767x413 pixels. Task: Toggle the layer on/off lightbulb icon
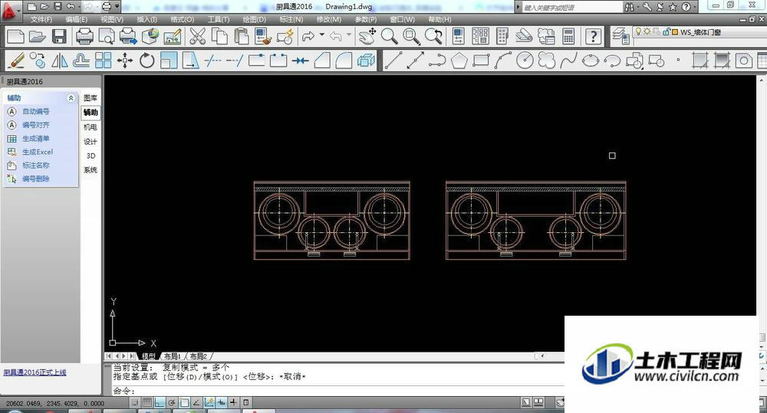(638, 31)
